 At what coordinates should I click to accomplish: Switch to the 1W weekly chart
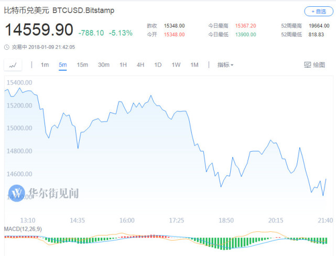[176, 65]
